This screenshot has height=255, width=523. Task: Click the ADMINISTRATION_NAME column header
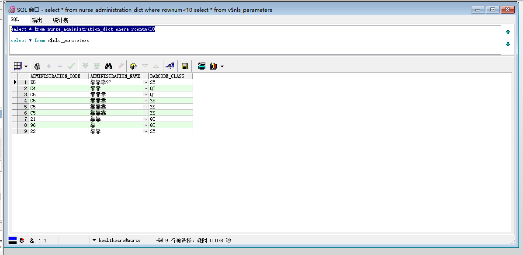click(119, 76)
